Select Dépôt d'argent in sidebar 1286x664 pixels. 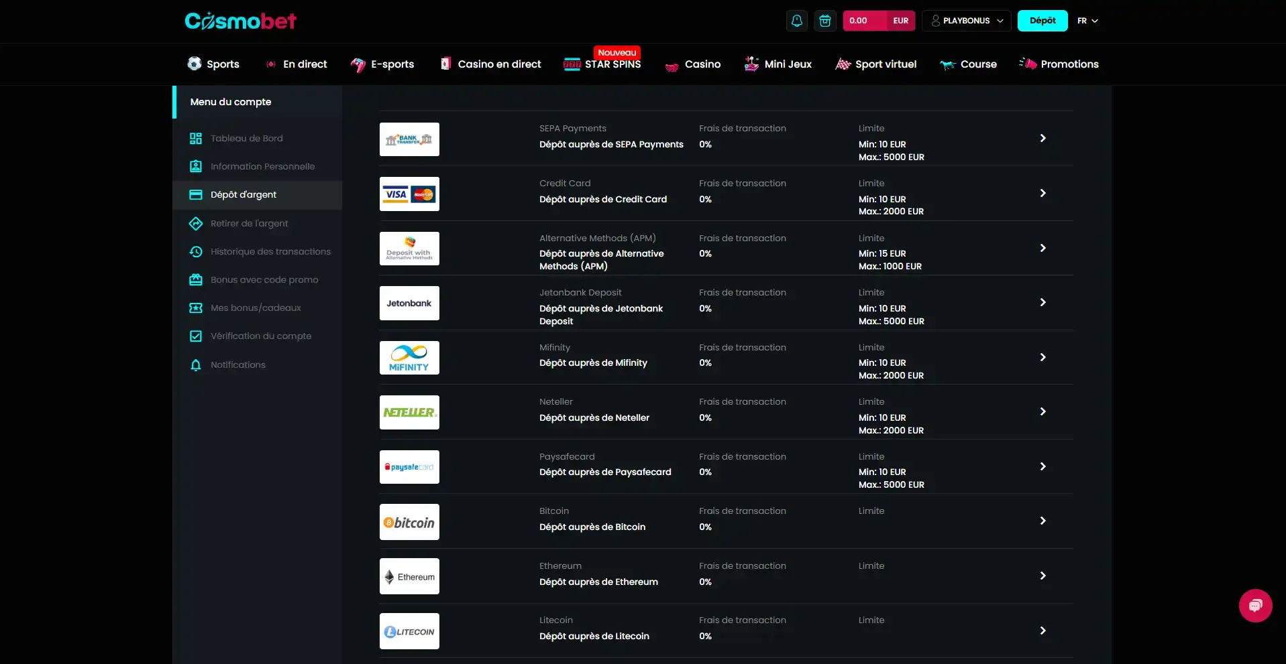tap(258, 195)
